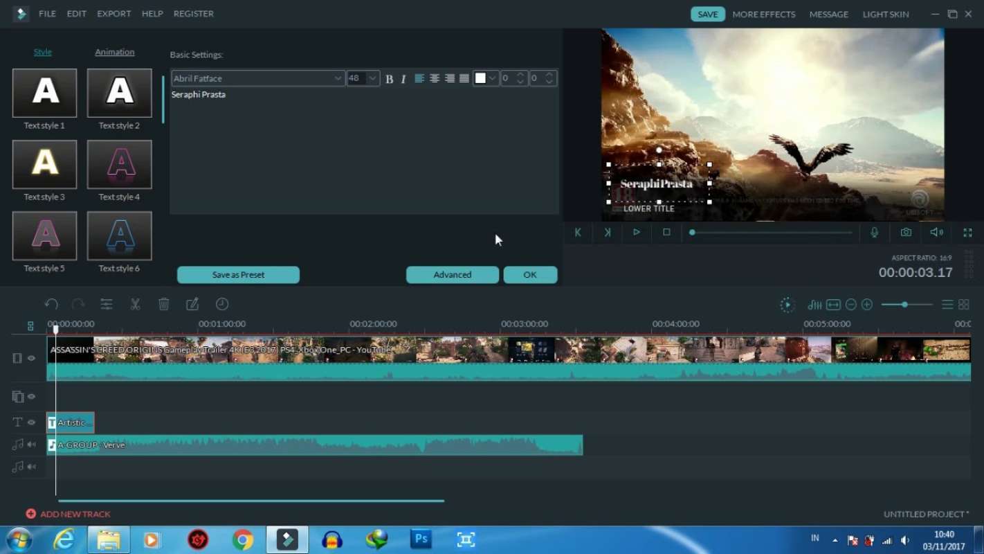The width and height of the screenshot is (984, 554).
Task: Mute the A-GROUP Verve audio track
Action: coord(32,445)
